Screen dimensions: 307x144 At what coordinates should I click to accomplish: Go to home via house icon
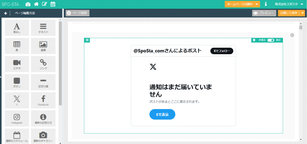(36, 4)
